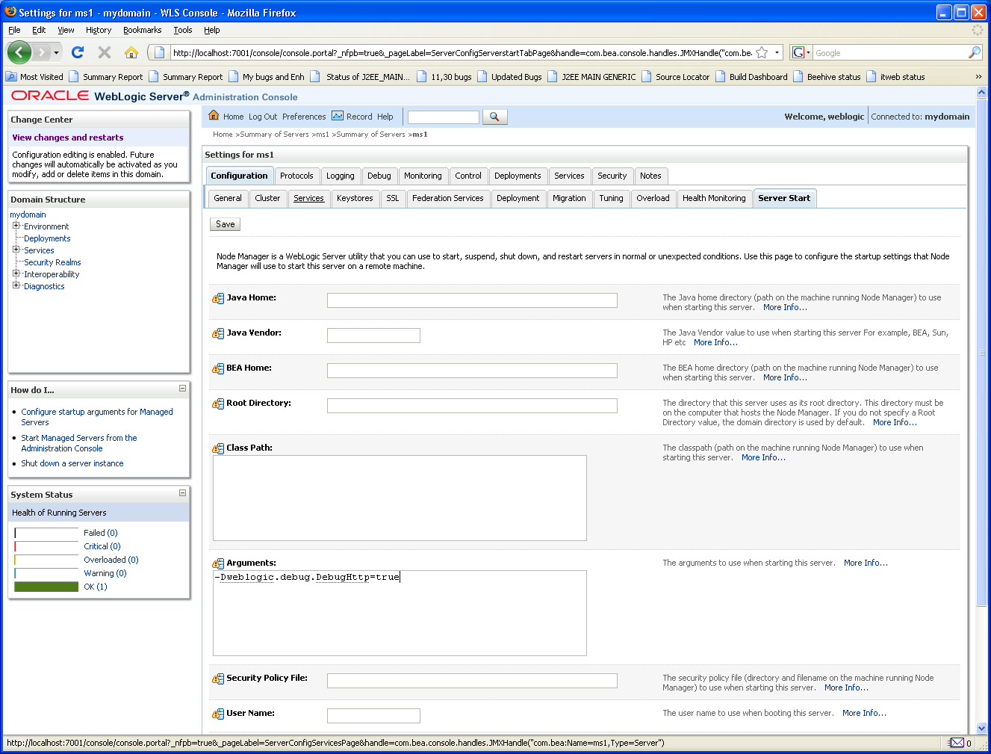Click the icon beside Java Home label

pyautogui.click(x=218, y=298)
